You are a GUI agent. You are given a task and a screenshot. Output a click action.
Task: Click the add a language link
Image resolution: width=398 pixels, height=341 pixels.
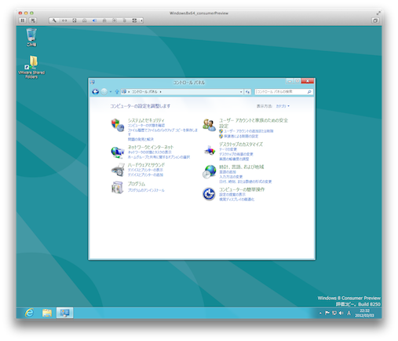pyautogui.click(x=228, y=172)
